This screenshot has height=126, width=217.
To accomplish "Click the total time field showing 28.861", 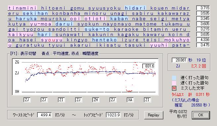I will click(x=179, y=60).
